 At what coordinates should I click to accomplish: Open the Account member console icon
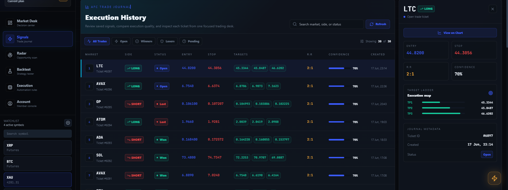(x=10, y=103)
